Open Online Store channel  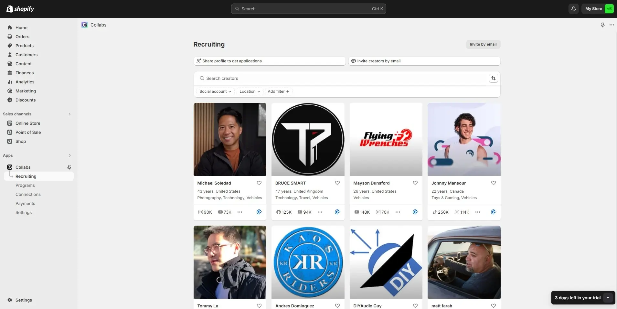click(28, 123)
